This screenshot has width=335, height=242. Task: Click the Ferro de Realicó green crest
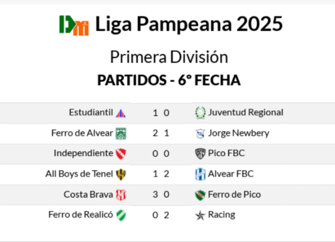click(x=121, y=215)
